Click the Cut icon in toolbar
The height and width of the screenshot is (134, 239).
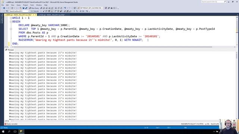(x=56, y=8)
